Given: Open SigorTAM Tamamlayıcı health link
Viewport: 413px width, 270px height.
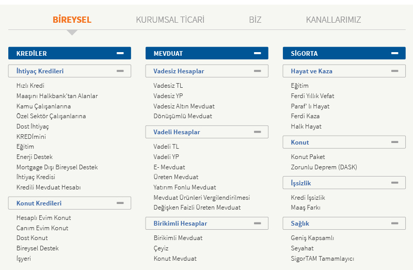Looking at the screenshot, I should pyautogui.click(x=322, y=258).
